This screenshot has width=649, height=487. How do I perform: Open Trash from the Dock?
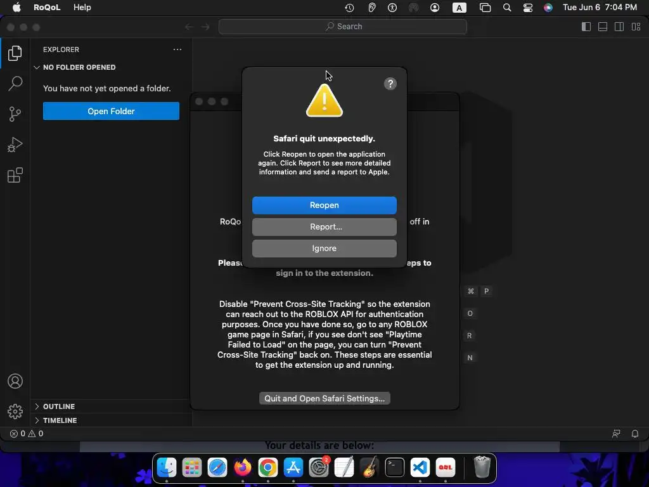[482, 467]
